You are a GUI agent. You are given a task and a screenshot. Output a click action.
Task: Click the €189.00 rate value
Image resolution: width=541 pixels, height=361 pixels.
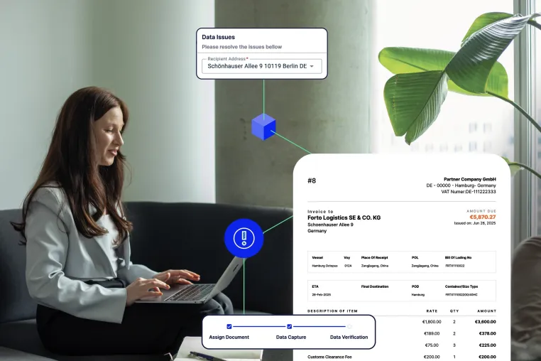click(x=432, y=333)
